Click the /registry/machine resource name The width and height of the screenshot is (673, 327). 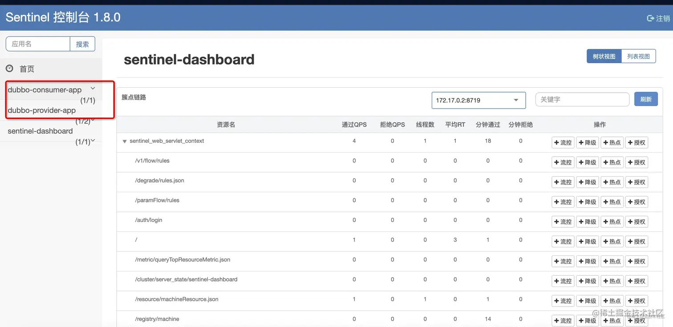point(157,319)
